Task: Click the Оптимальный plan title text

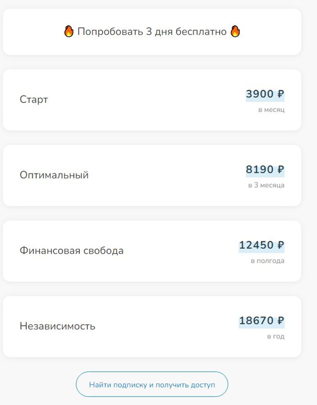Action: [54, 175]
